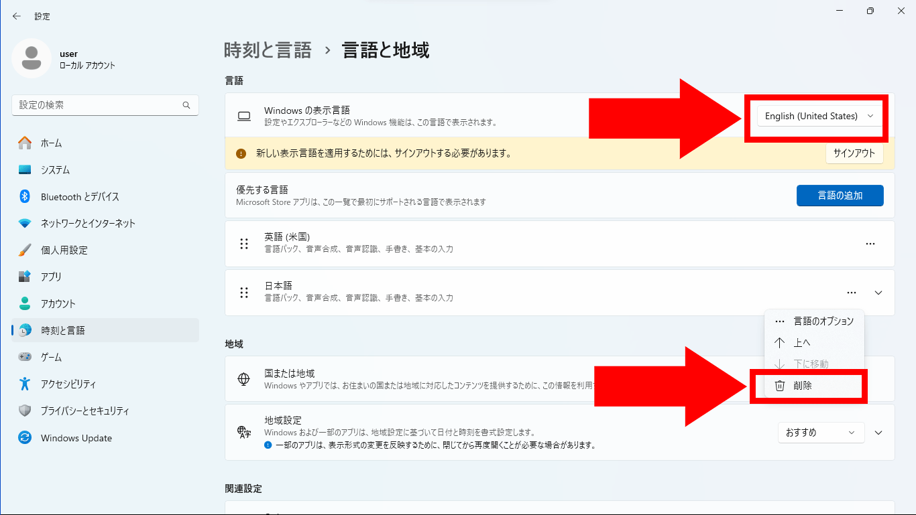Open ネットワークとインターネット settings
Viewport: 916px width, 515px height.
tap(67, 223)
